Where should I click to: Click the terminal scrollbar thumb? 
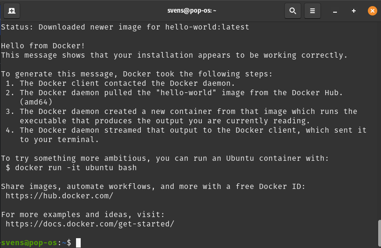point(379,233)
